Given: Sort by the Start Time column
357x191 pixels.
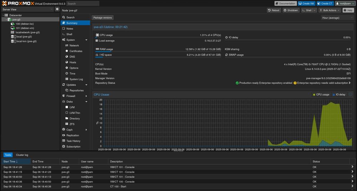Looking at the screenshot, I should tap(16, 161).
